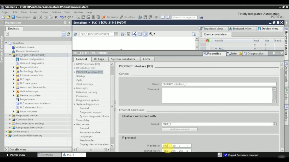Click the New project icon

coord(3,17)
